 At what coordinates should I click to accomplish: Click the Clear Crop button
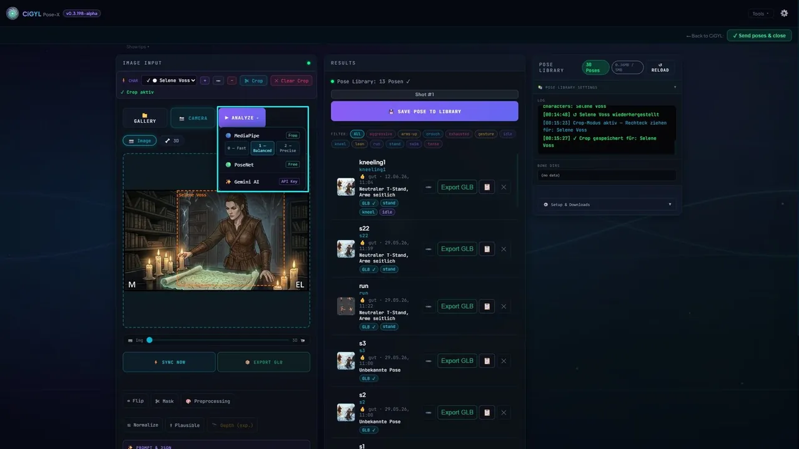[x=292, y=80]
